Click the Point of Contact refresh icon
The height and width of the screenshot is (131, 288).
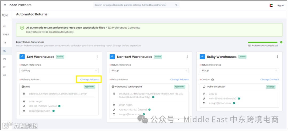pos(204,87)
